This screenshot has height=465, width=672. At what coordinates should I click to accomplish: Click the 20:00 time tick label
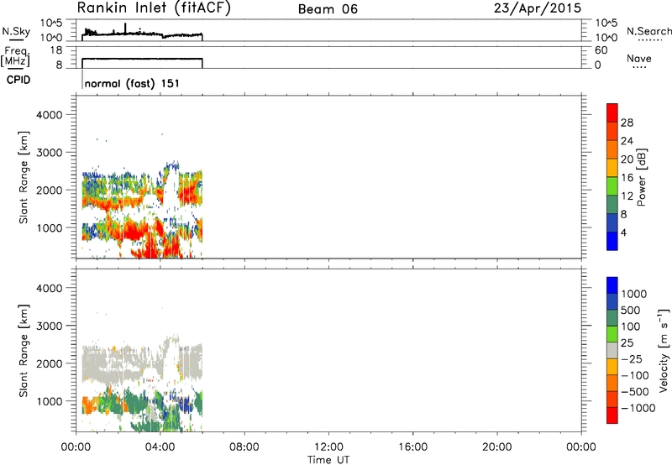point(496,447)
